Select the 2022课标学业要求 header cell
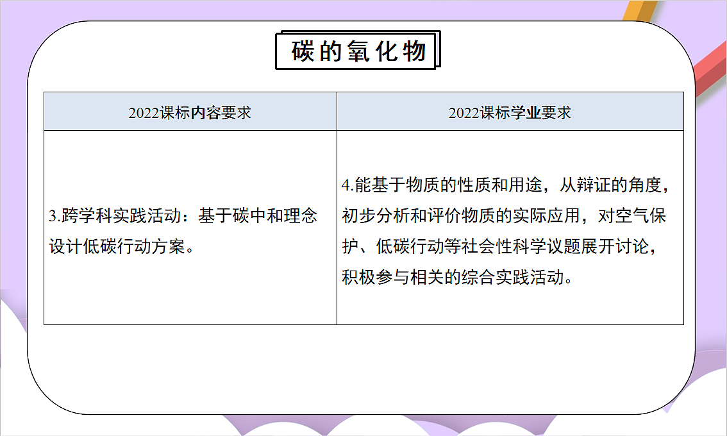727x436 pixels. coord(510,111)
